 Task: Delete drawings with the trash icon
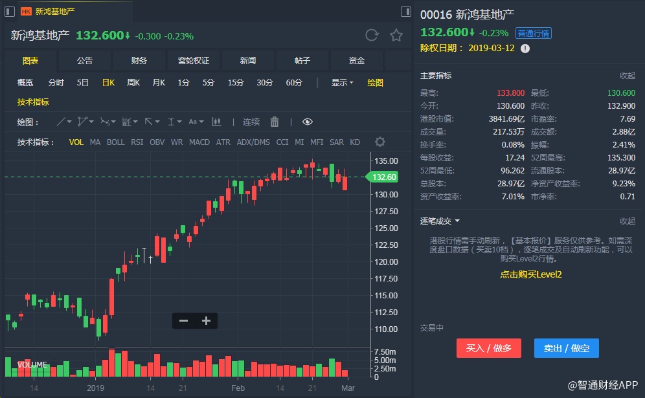coord(275,122)
